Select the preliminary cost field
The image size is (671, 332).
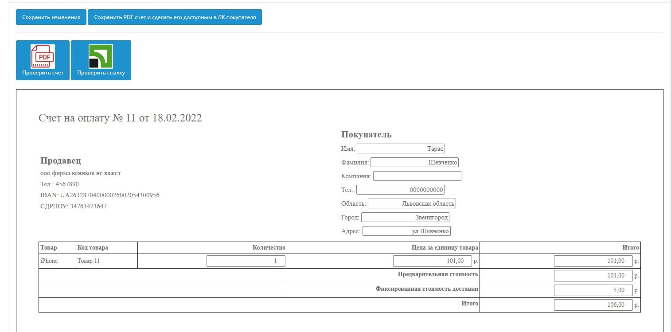[593, 276]
